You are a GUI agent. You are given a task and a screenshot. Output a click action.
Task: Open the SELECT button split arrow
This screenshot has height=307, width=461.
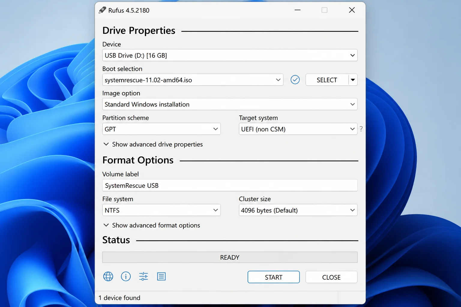[353, 80]
